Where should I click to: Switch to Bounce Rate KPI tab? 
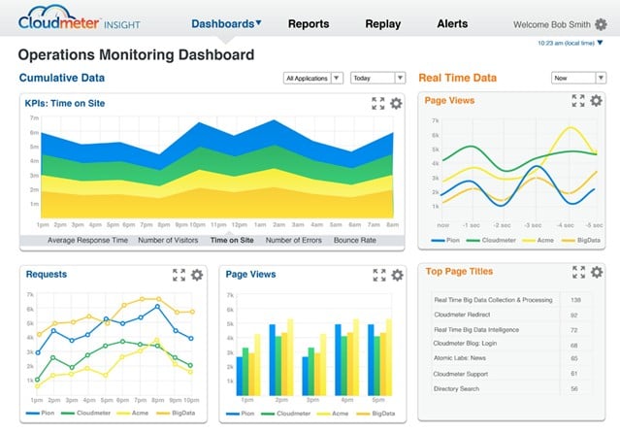click(x=355, y=240)
